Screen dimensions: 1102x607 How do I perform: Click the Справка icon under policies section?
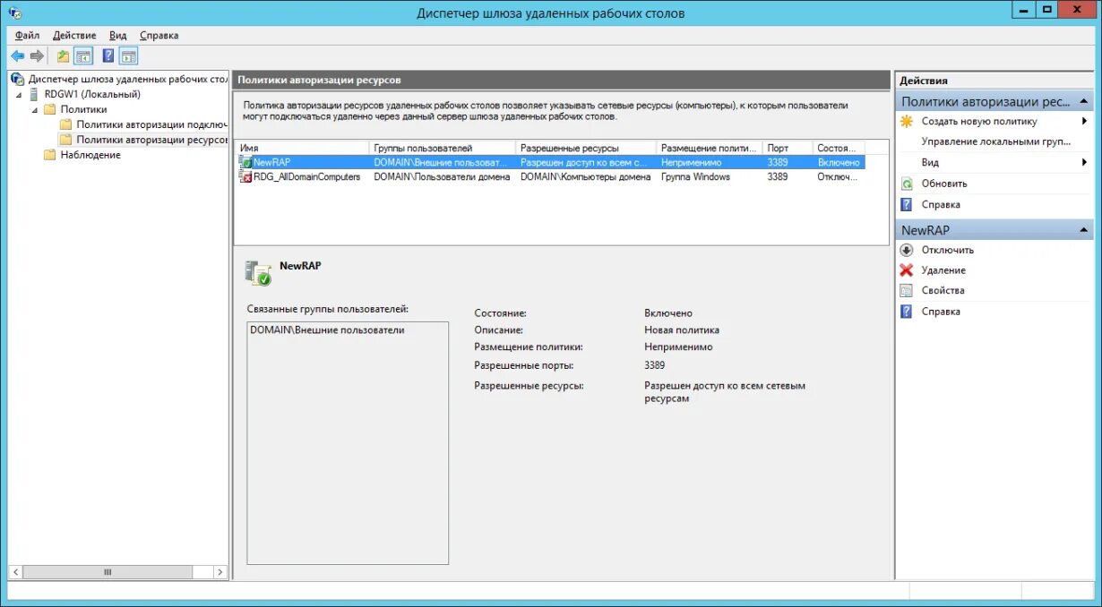point(907,204)
